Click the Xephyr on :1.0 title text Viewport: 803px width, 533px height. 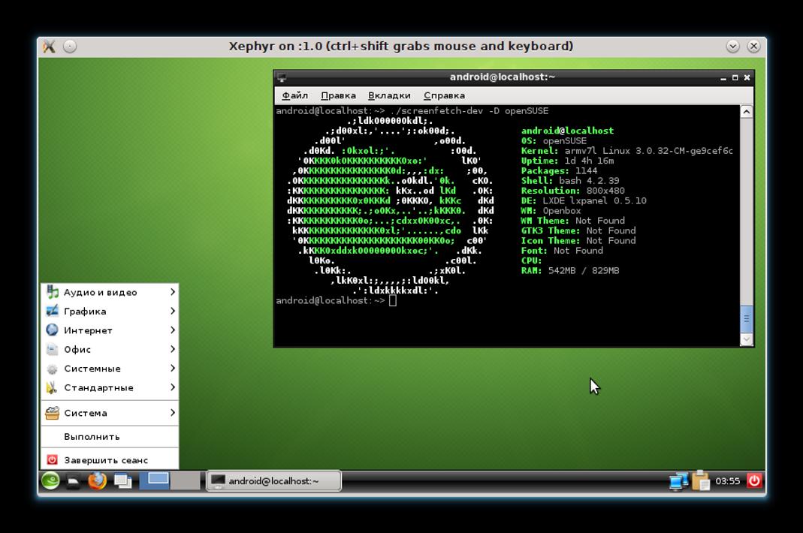[x=400, y=46]
